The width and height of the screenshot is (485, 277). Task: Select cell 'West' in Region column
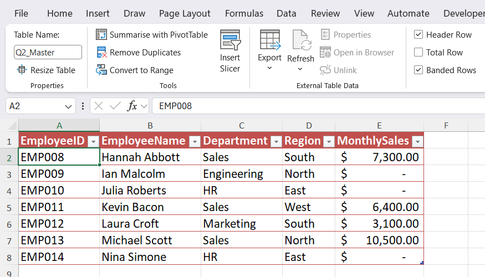click(x=309, y=207)
